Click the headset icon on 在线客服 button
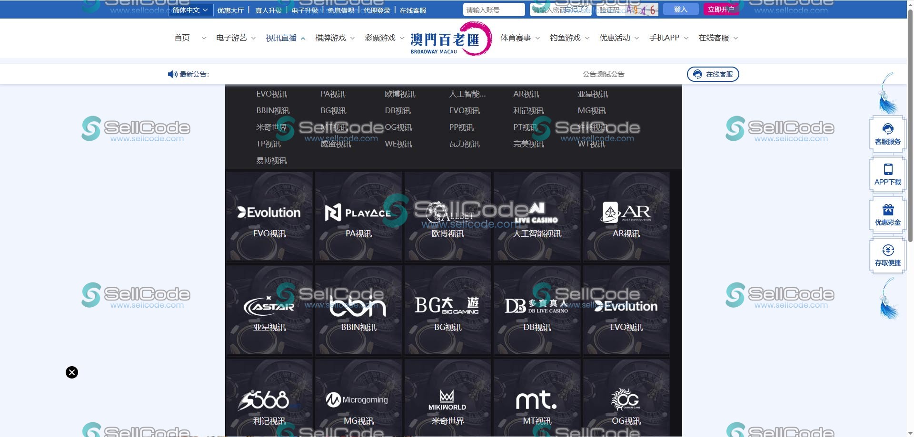This screenshot has width=914, height=437. tap(698, 74)
